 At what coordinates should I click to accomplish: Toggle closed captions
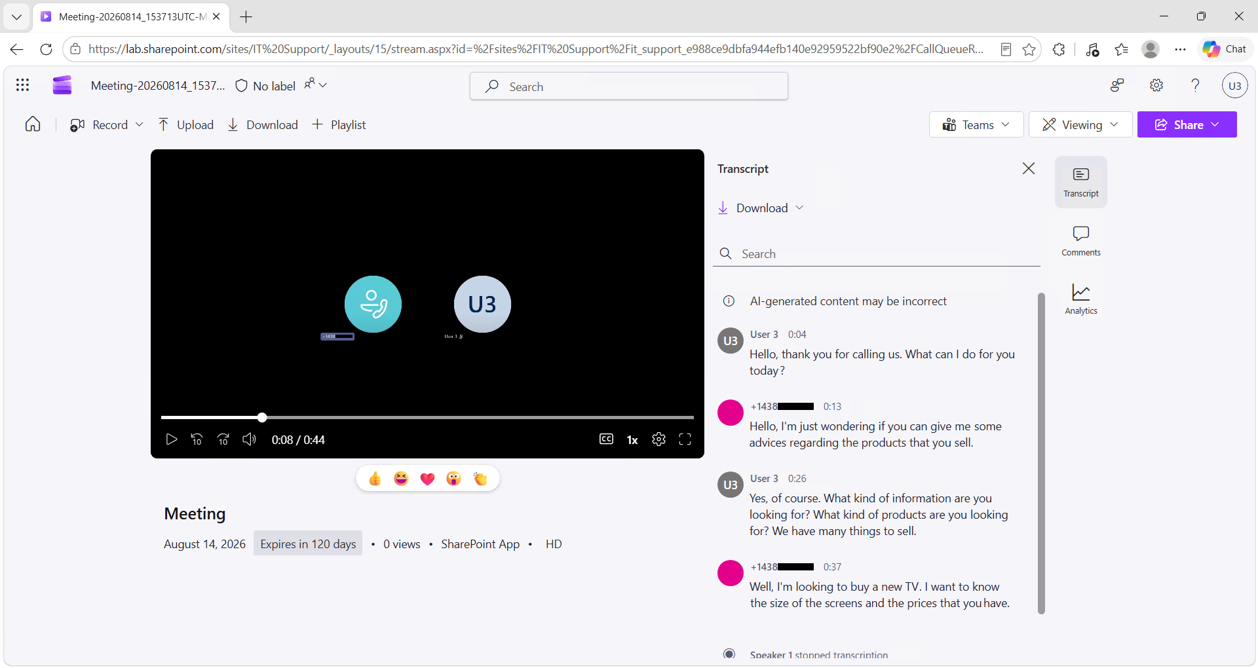[x=607, y=439]
